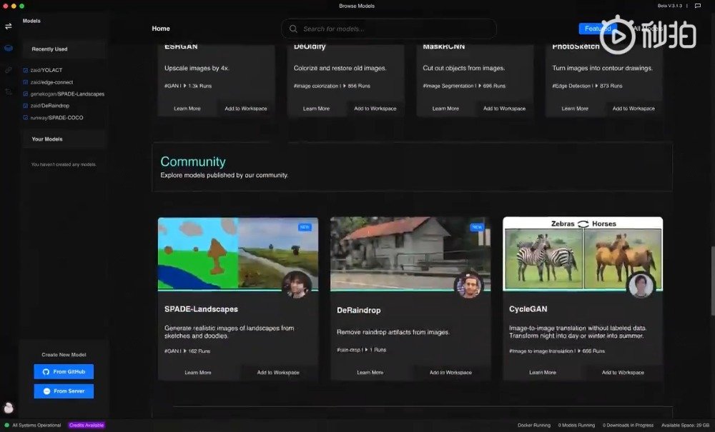Create new model From GitHub

pyautogui.click(x=64, y=372)
